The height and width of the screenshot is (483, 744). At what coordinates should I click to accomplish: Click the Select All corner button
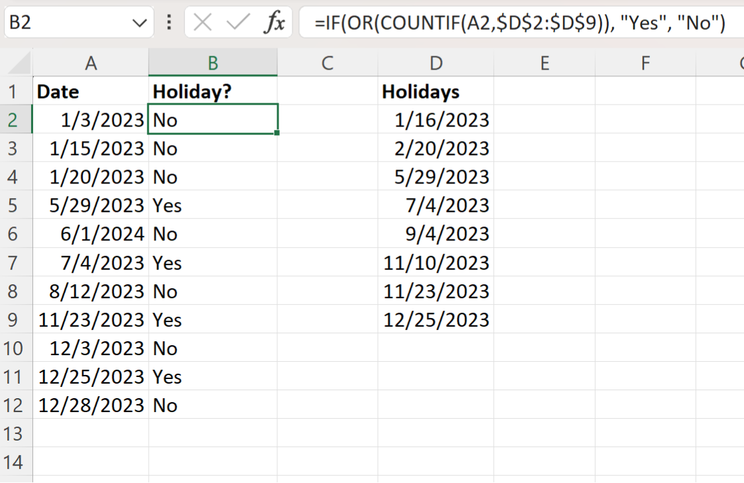click(15, 63)
